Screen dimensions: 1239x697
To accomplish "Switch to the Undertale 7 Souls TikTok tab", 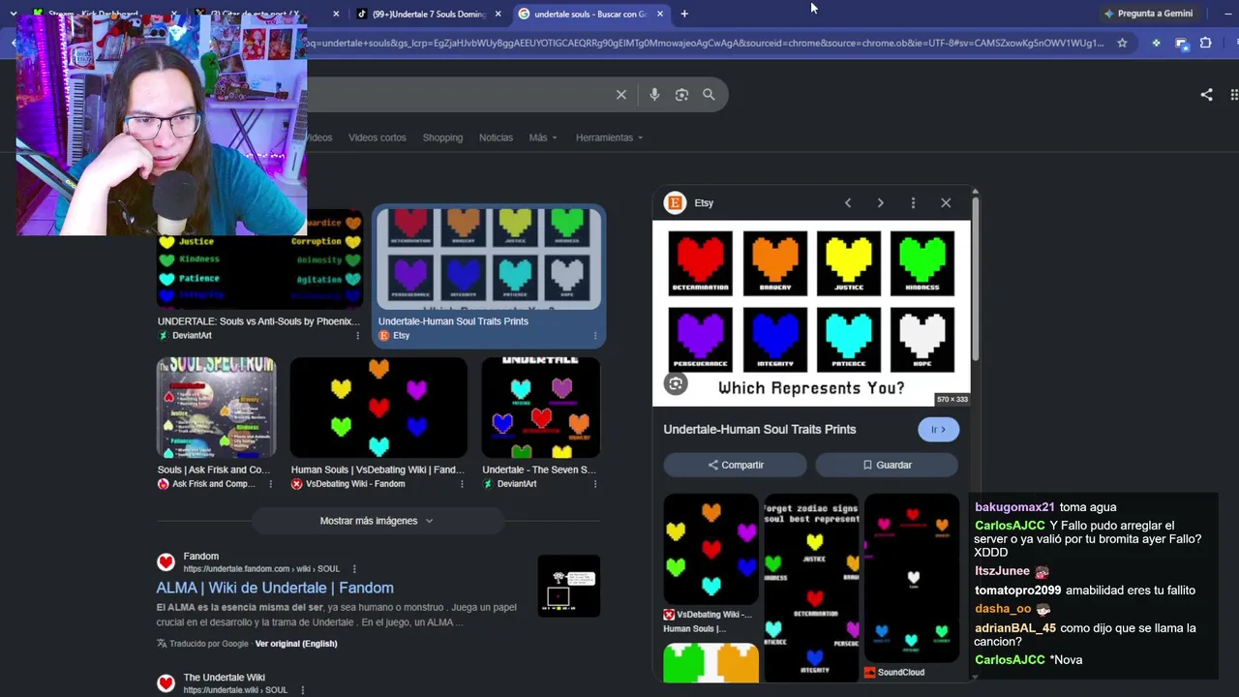I will [x=427, y=14].
